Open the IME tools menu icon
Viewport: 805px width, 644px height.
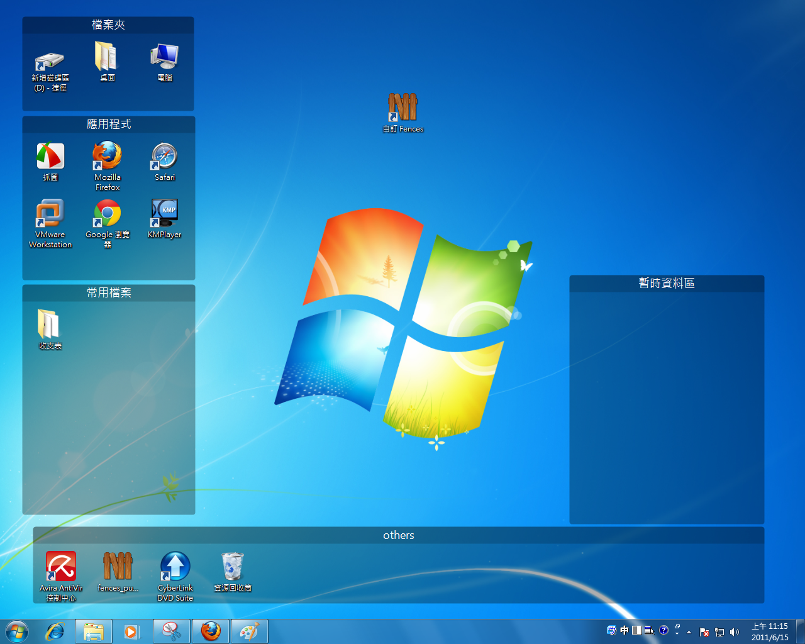pyautogui.click(x=650, y=630)
